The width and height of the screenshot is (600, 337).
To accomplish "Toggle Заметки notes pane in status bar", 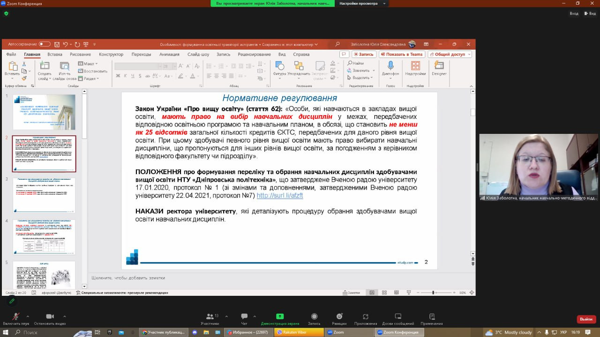I will 351,293.
